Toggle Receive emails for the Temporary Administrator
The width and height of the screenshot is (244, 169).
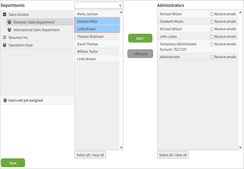tap(212, 44)
